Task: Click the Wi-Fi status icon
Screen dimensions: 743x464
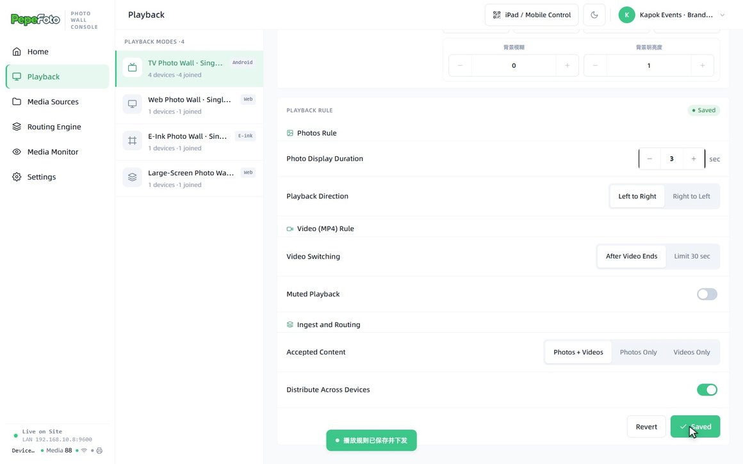Action: point(85,451)
